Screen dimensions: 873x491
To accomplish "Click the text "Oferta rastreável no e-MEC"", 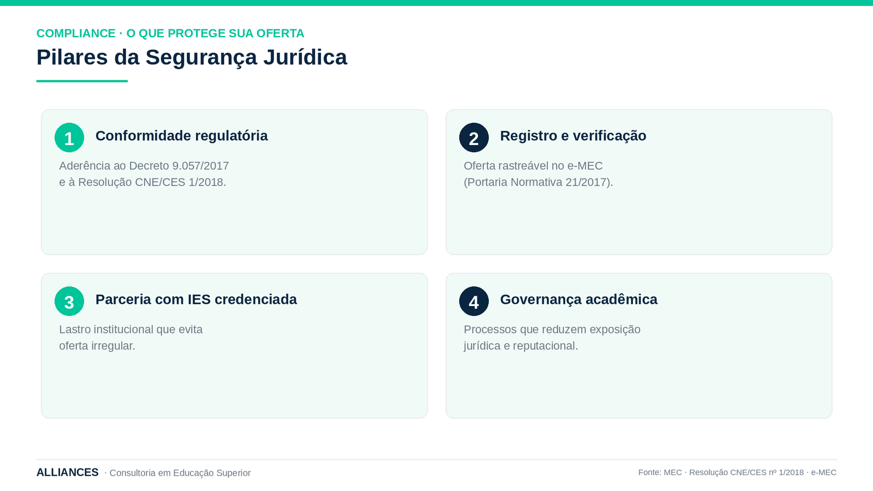I will click(x=533, y=166).
